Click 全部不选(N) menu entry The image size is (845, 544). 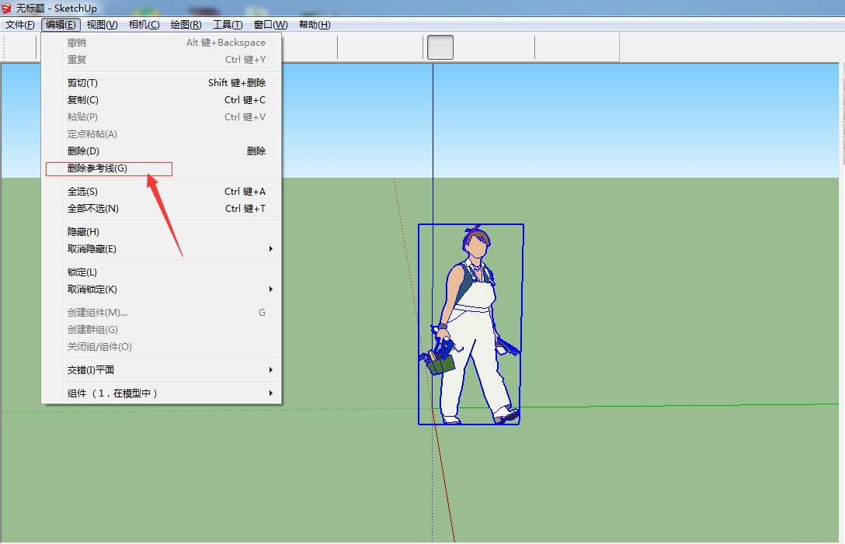tap(93, 209)
